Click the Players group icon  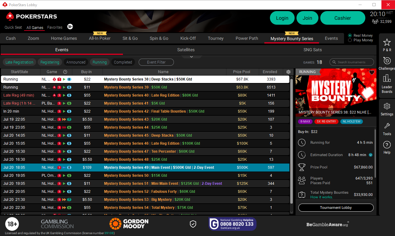(x=302, y=180)
